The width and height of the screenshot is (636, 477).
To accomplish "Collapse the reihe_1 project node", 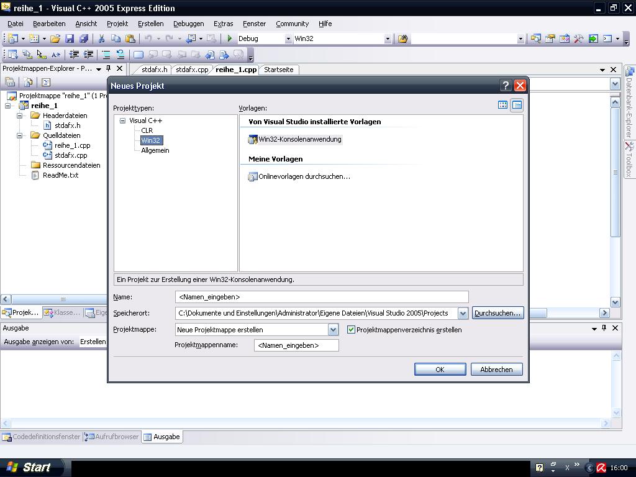I will pyautogui.click(x=7, y=106).
